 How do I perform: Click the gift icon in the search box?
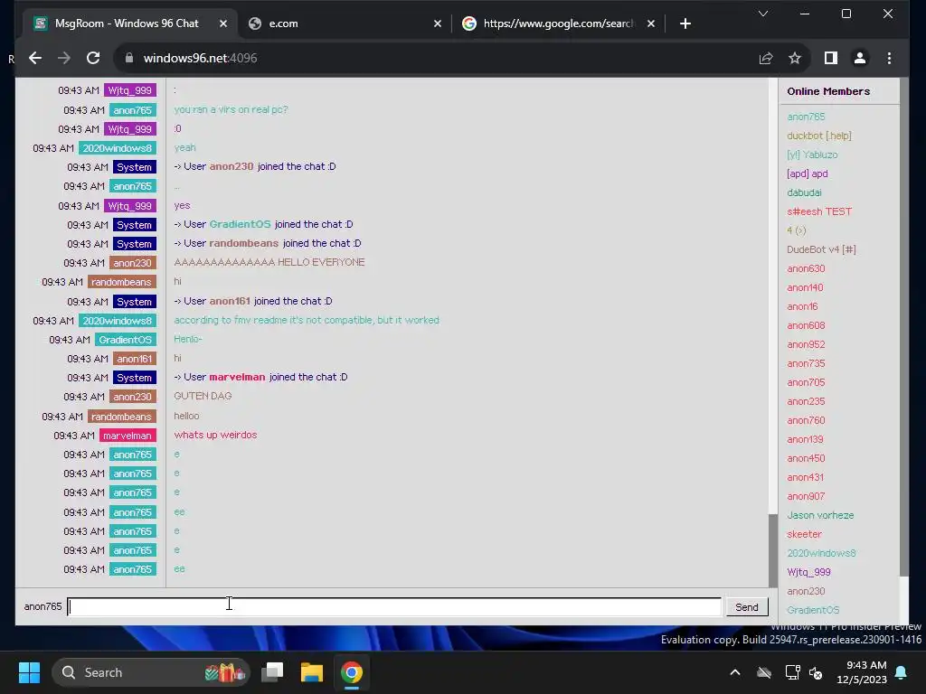pos(224,672)
